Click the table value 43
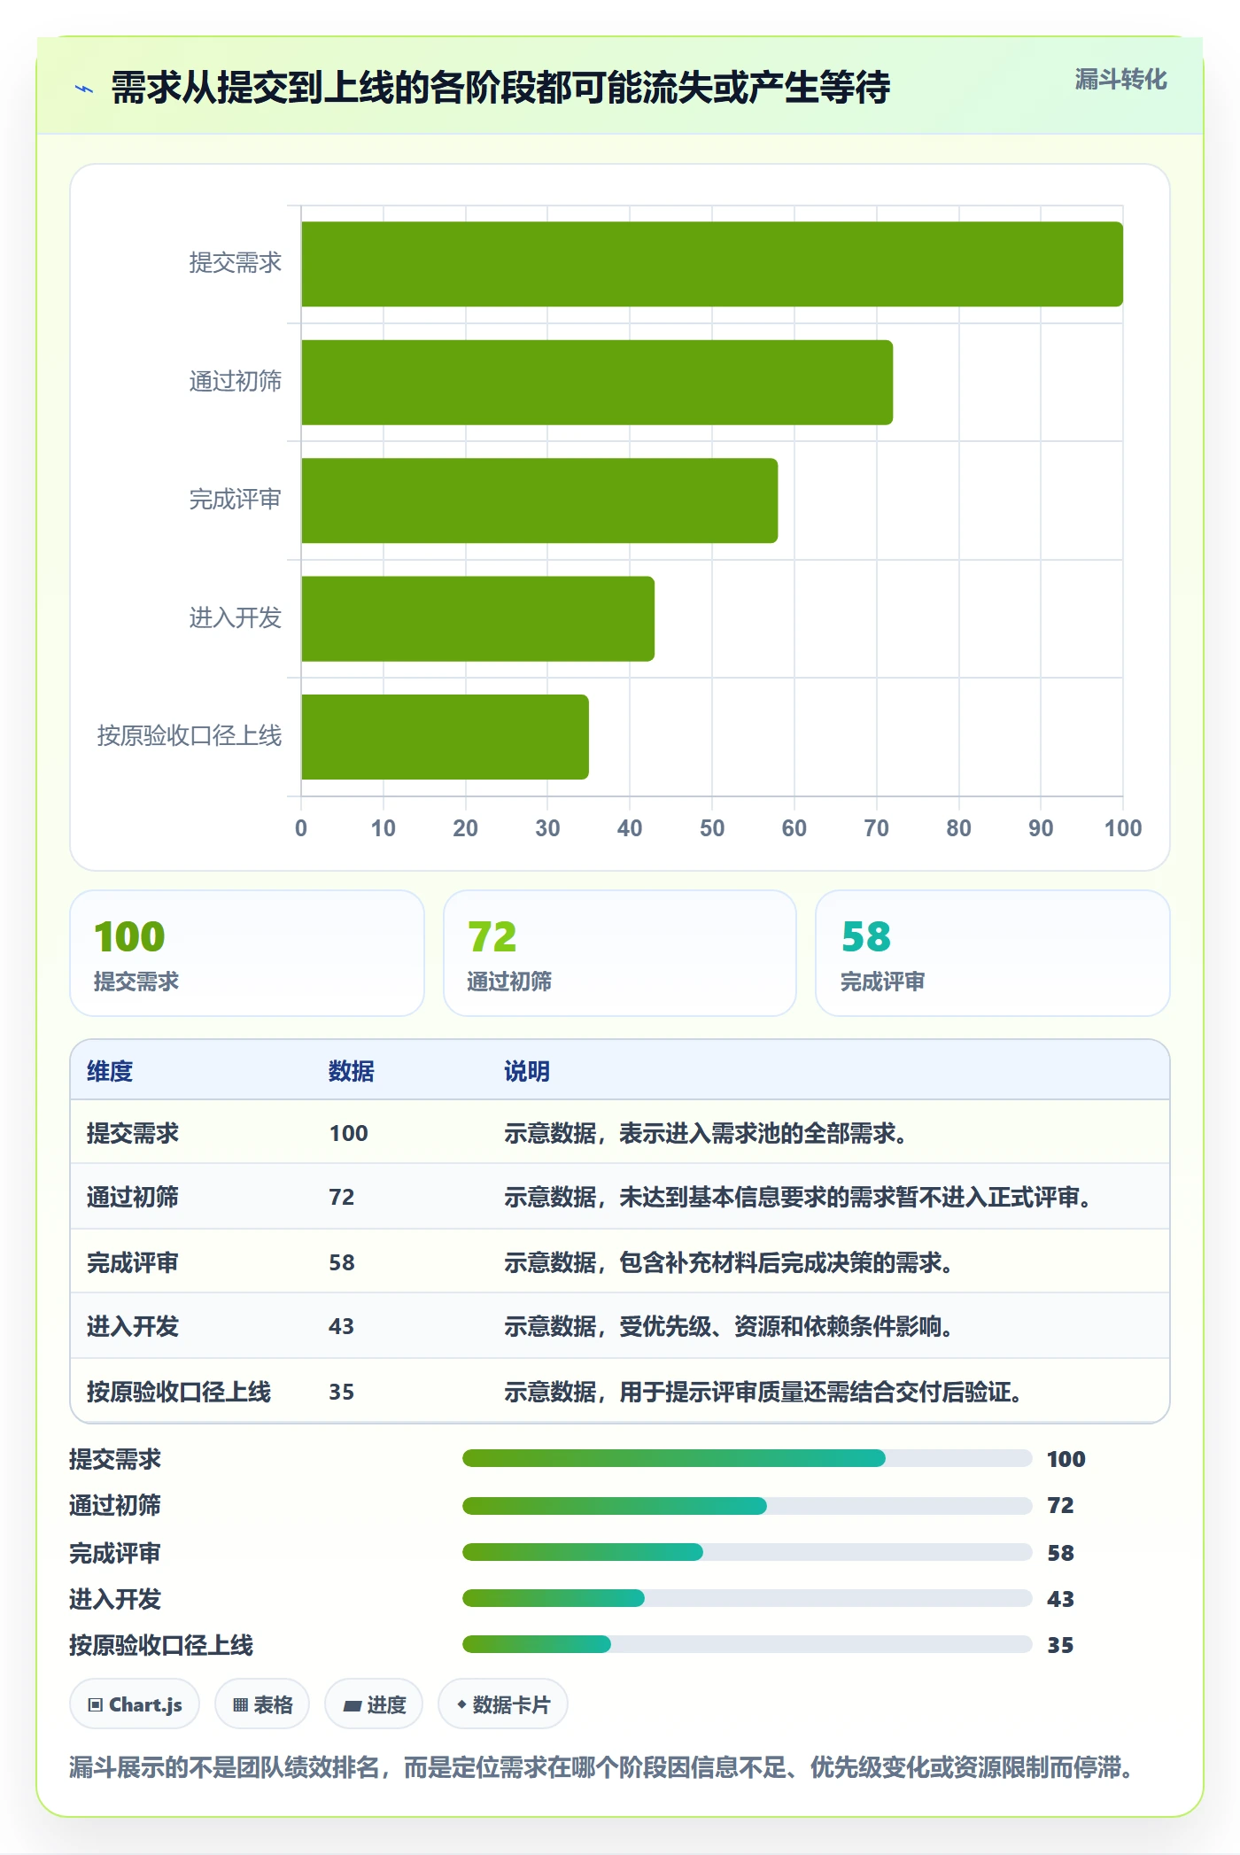The width and height of the screenshot is (1240, 1855). (342, 1326)
